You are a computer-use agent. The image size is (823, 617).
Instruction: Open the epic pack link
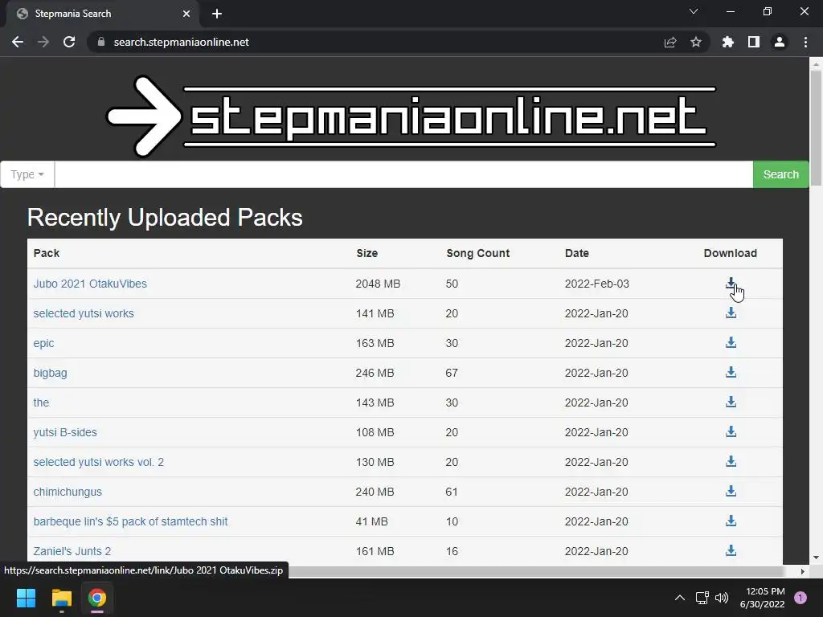43,343
